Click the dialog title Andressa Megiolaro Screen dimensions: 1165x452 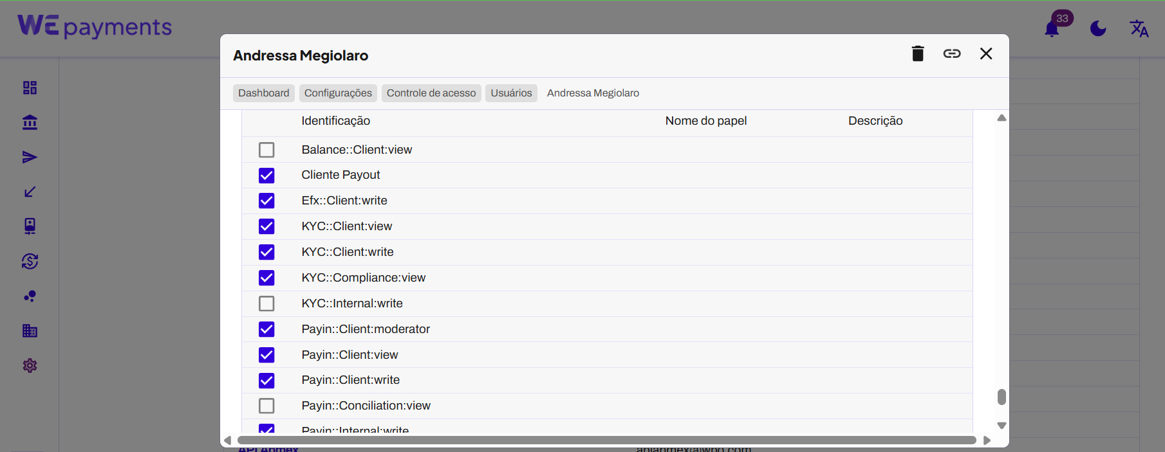point(301,55)
